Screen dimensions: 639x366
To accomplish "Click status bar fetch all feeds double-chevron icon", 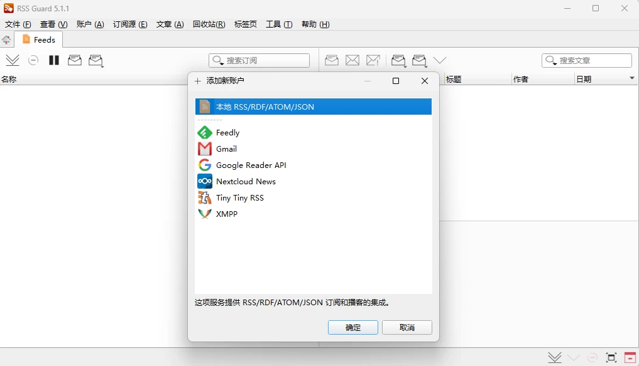I will 555,357.
